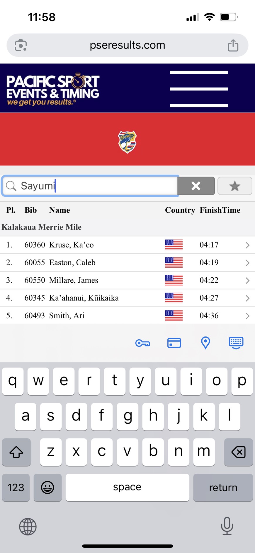The image size is (255, 553).
Task: Tap the microphone dictation icon
Action: [x=227, y=526]
